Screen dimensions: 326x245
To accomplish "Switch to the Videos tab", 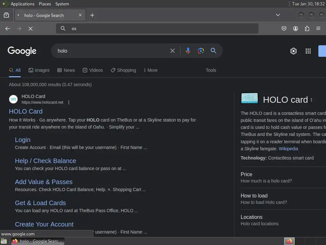I will pos(93,70).
